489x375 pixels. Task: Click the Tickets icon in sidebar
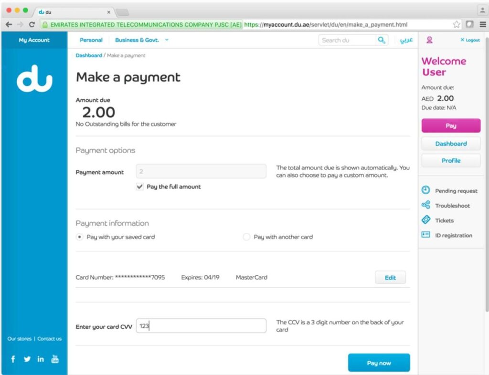[425, 220]
